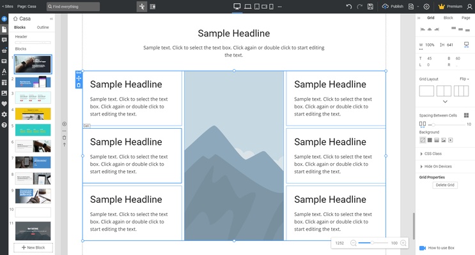Switch to laptop view mode
The image size is (475, 255).
(x=248, y=6)
